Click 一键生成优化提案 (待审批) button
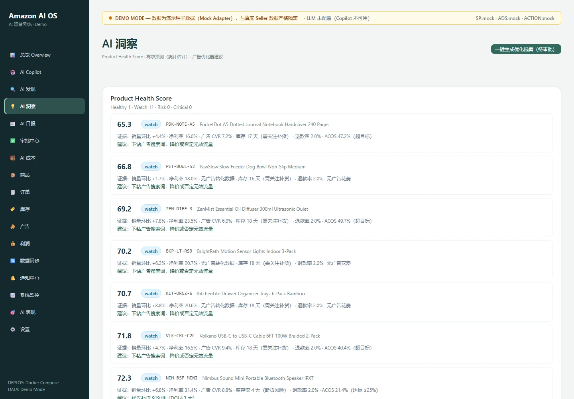This screenshot has height=399, width=574. click(x=526, y=49)
